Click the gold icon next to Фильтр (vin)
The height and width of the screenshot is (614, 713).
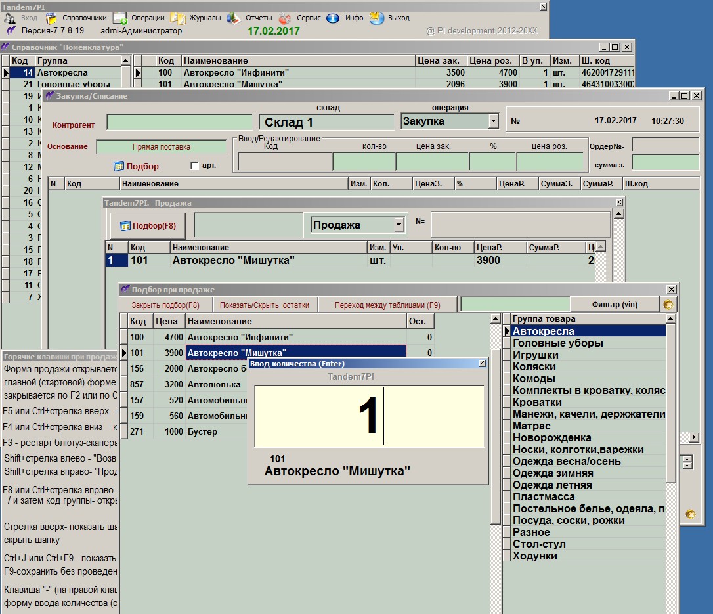tap(668, 305)
